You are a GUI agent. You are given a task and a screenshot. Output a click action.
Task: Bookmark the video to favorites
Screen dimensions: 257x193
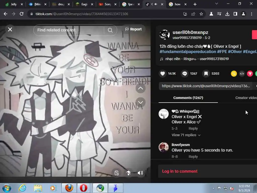(206, 74)
